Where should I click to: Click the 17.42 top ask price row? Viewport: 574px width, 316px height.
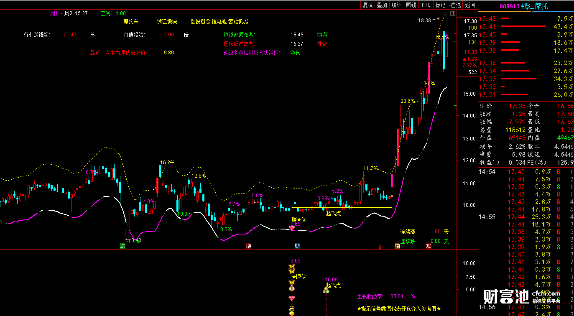pyautogui.click(x=526, y=19)
